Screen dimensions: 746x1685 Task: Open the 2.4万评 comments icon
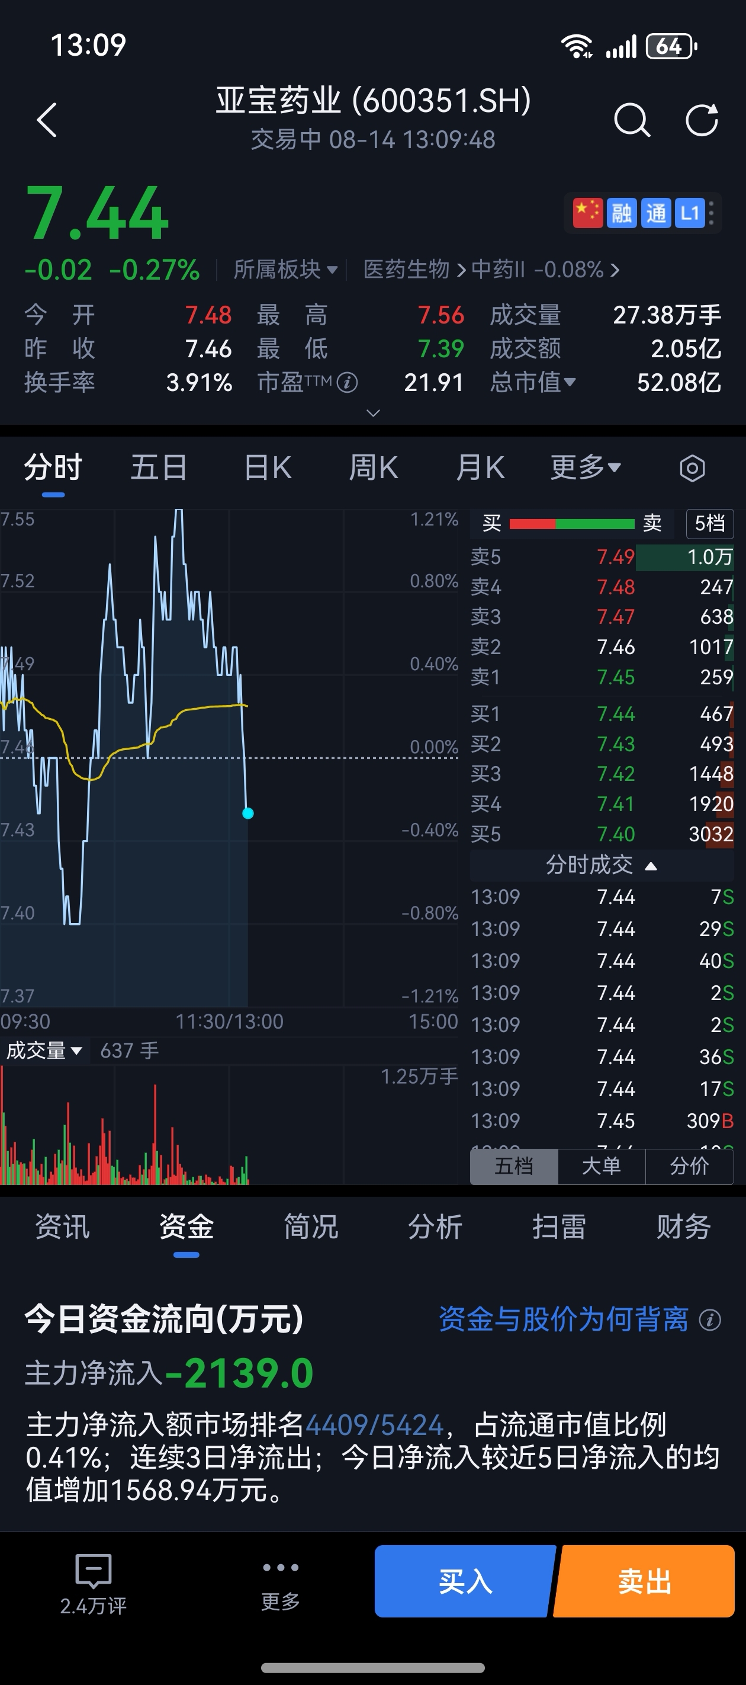[94, 1571]
